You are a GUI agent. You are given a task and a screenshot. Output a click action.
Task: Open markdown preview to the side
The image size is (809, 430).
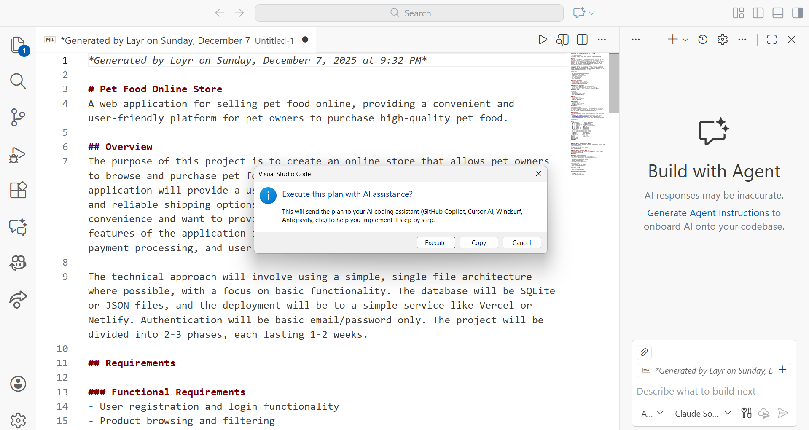click(562, 40)
